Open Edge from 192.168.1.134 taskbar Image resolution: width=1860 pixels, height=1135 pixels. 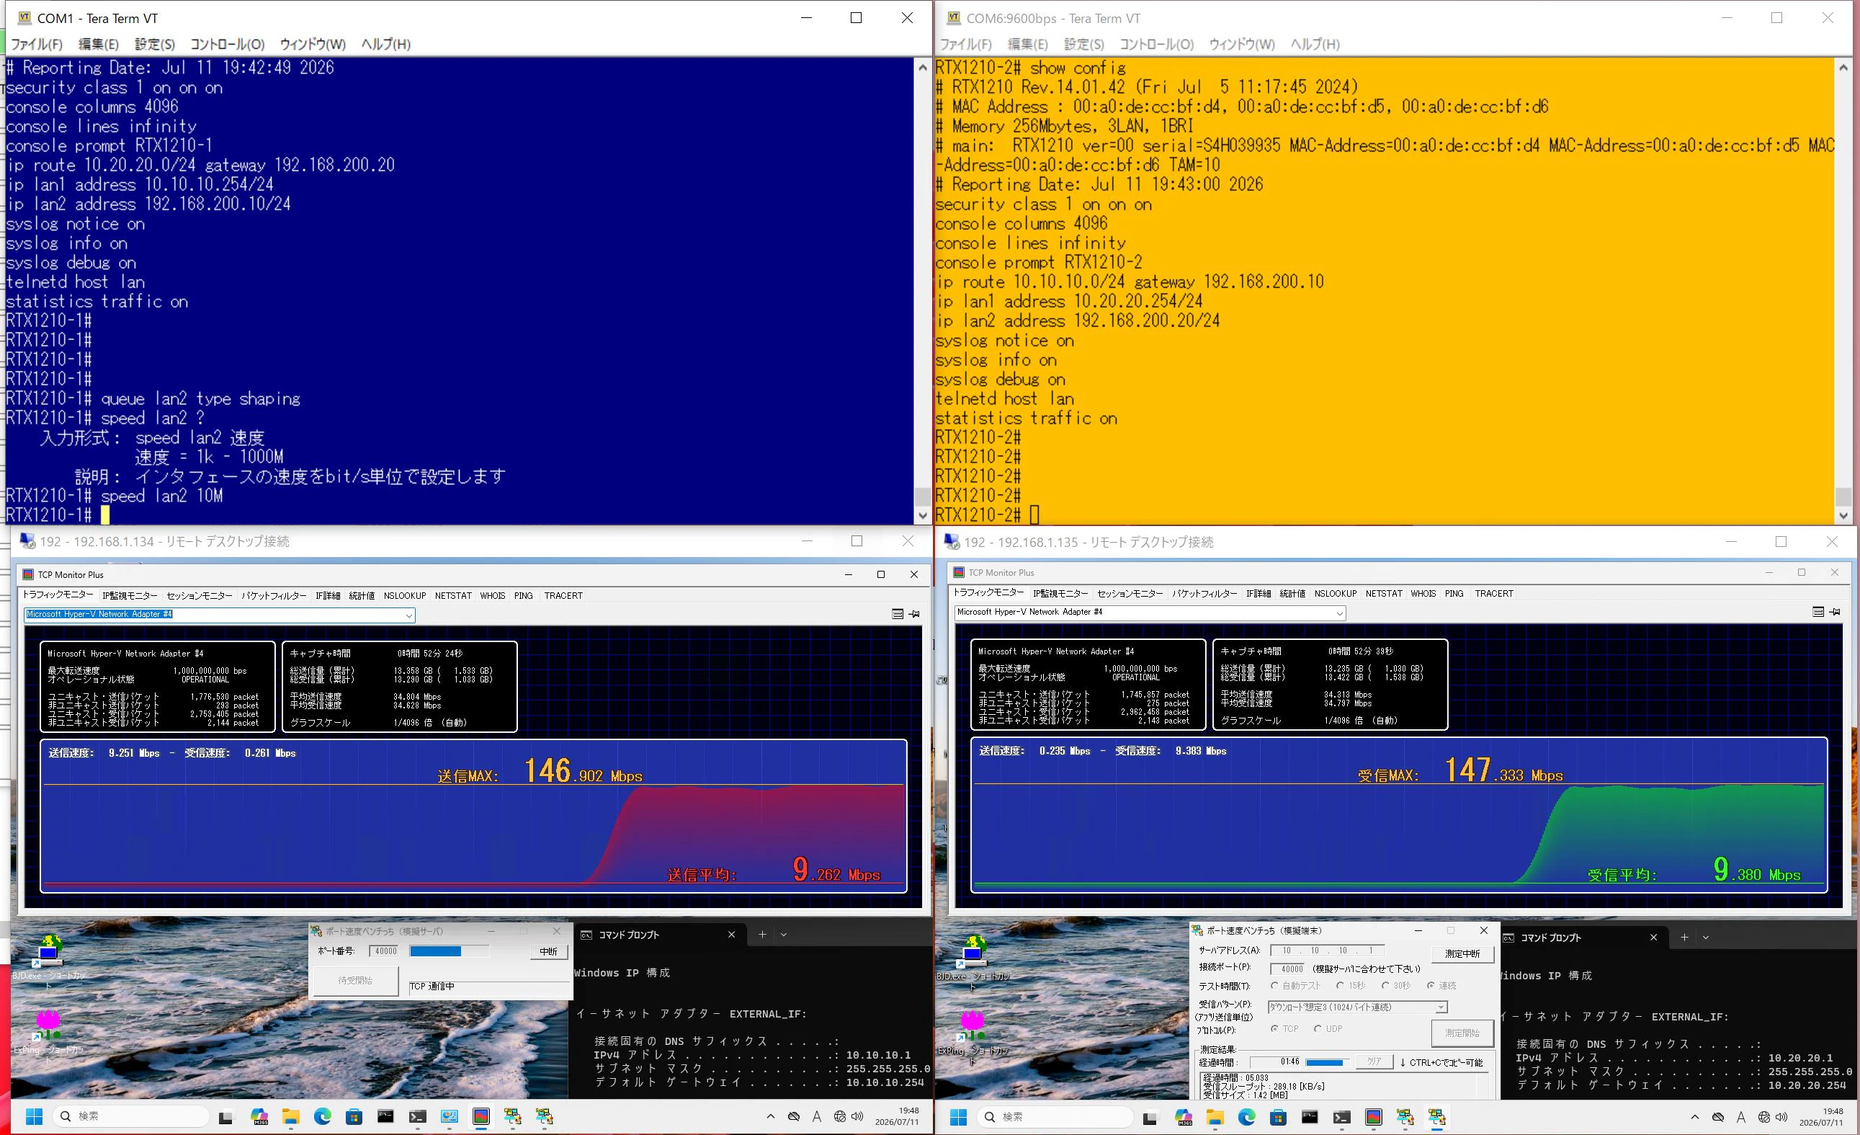point(322,1116)
